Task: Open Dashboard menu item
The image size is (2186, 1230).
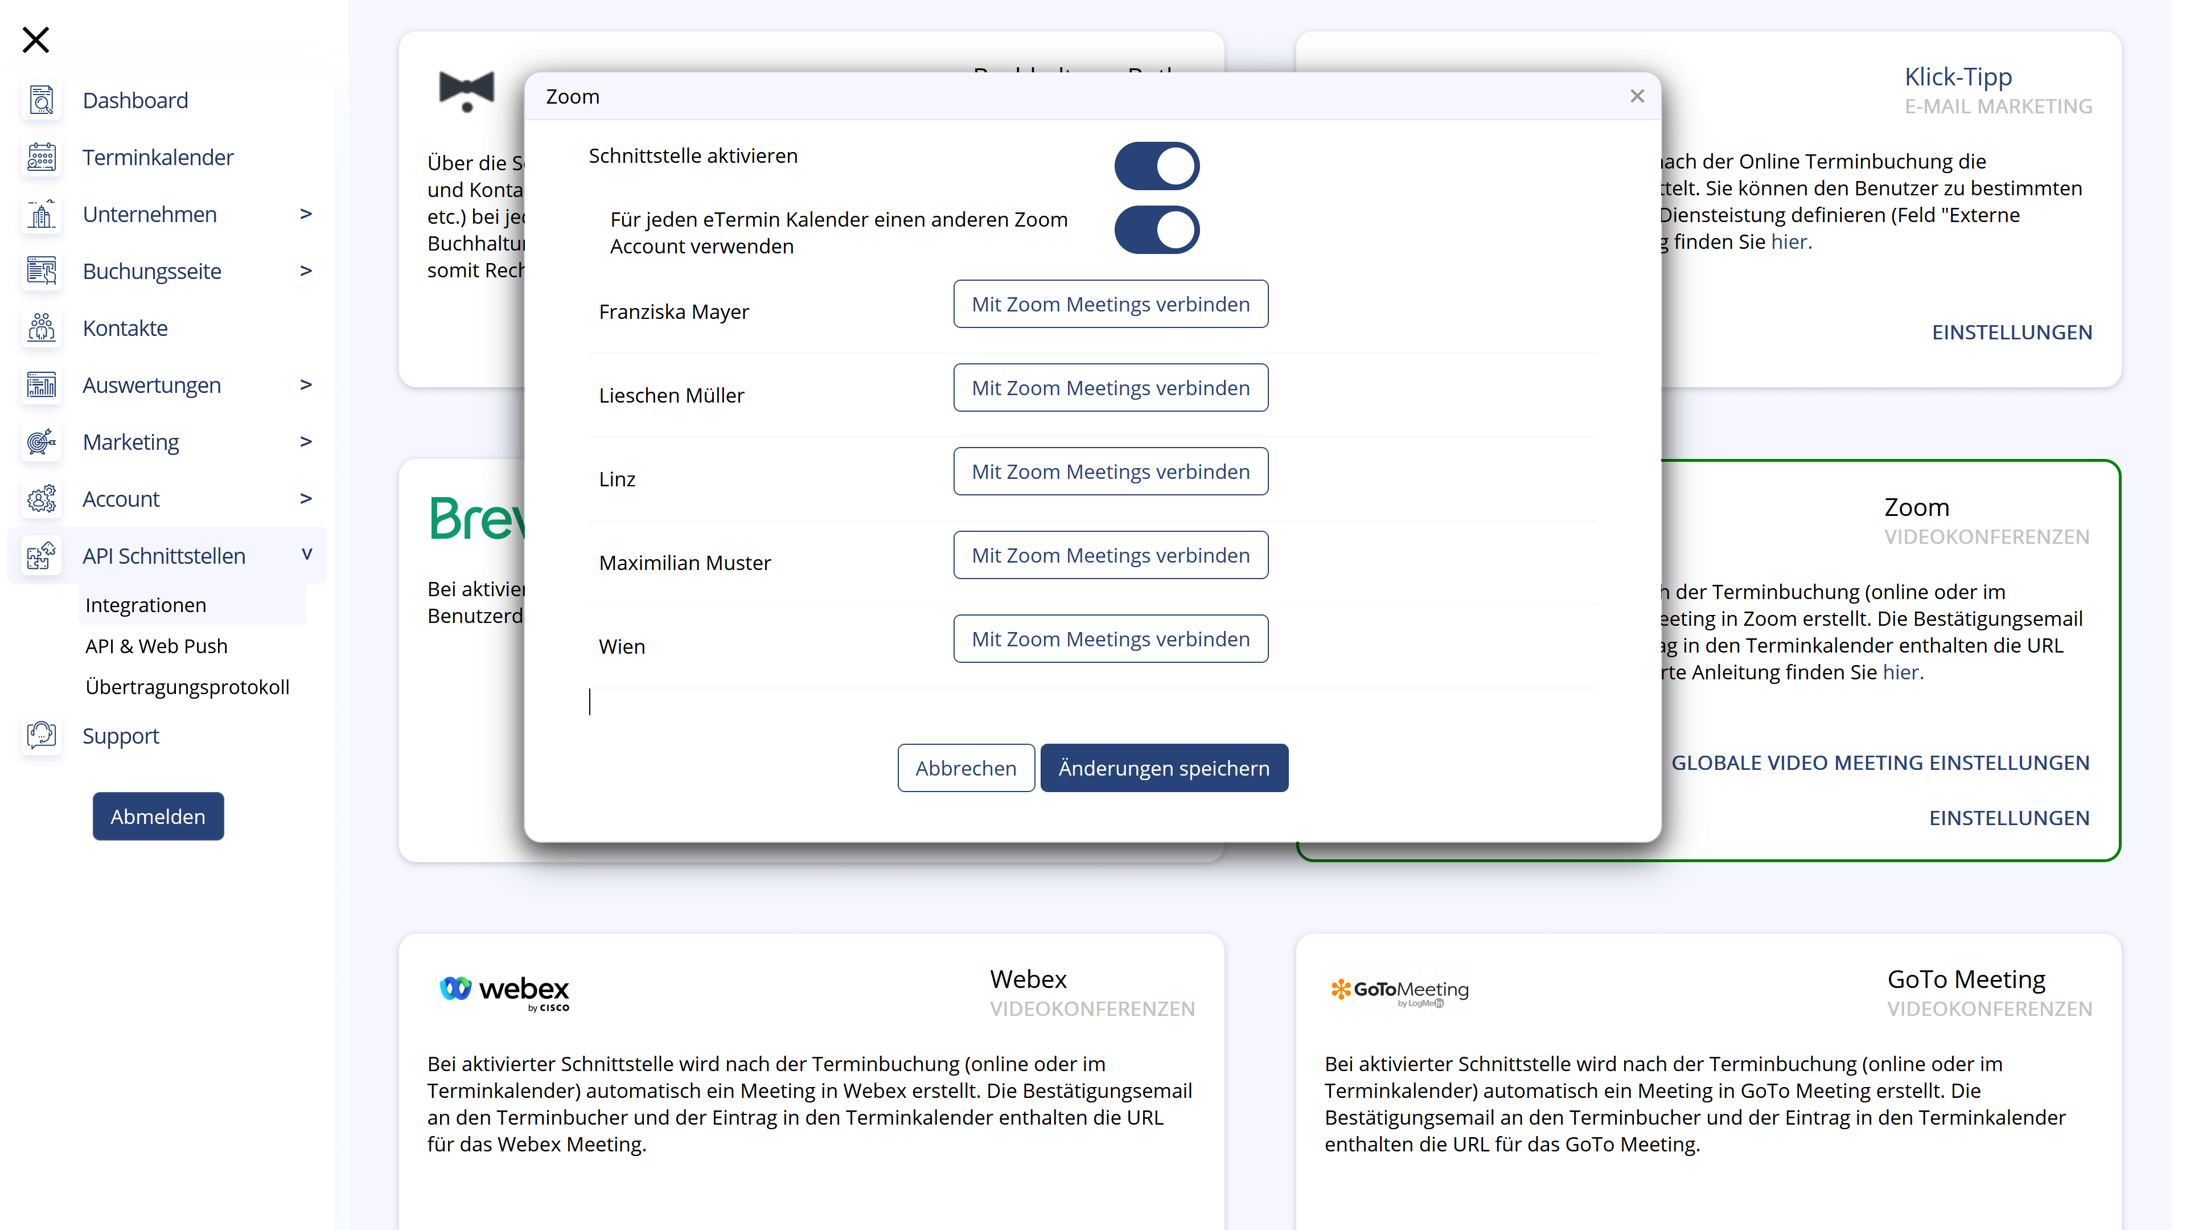Action: [136, 100]
